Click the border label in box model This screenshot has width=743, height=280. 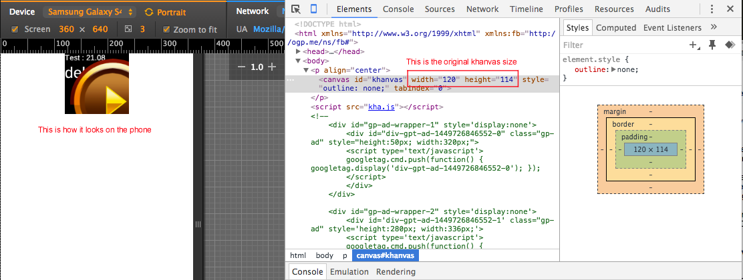[623, 124]
